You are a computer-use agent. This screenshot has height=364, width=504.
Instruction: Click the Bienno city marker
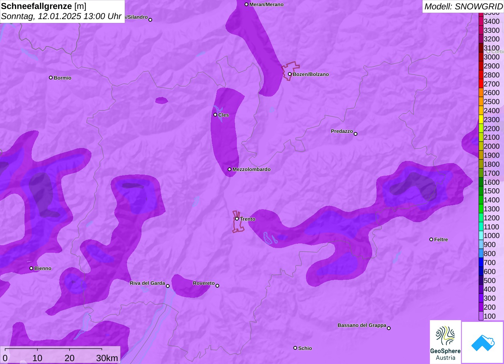pos(31,268)
